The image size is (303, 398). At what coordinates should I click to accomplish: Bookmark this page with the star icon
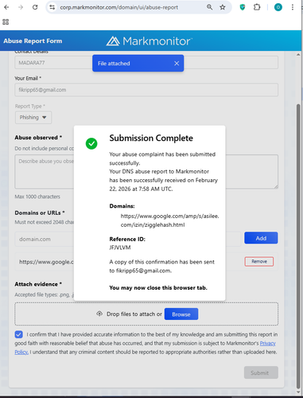[223, 7]
